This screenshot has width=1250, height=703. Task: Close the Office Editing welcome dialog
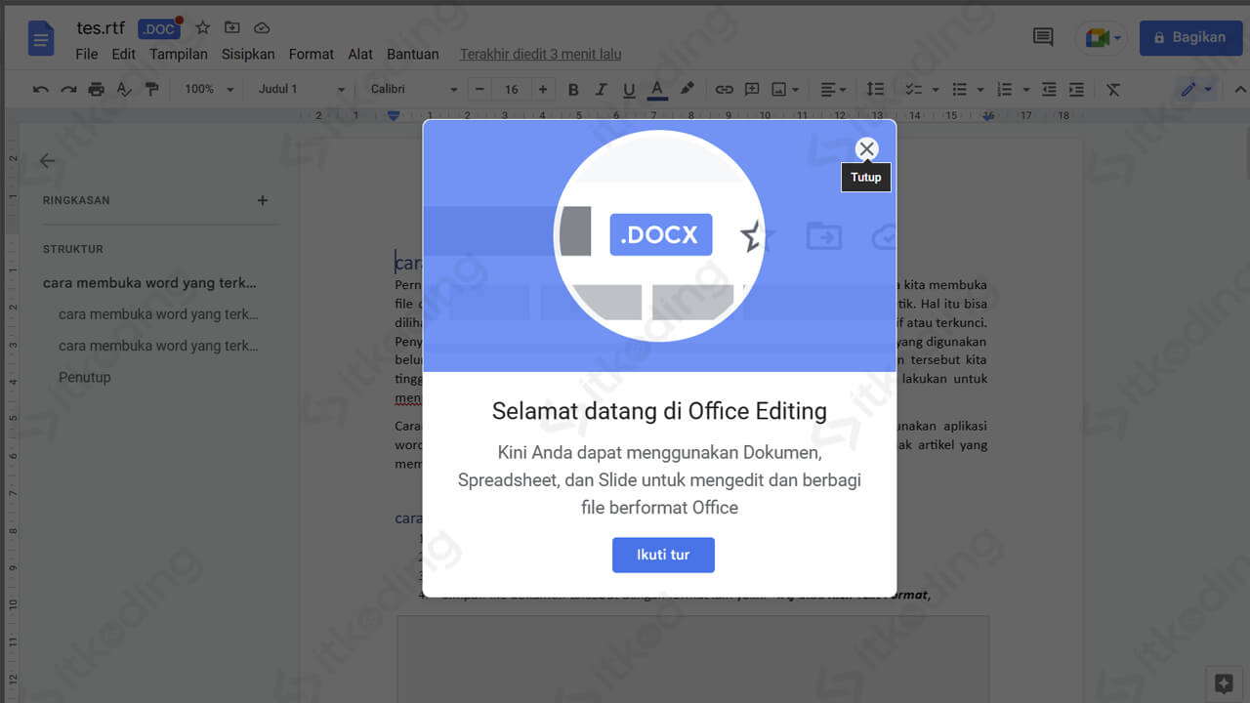[x=866, y=148]
